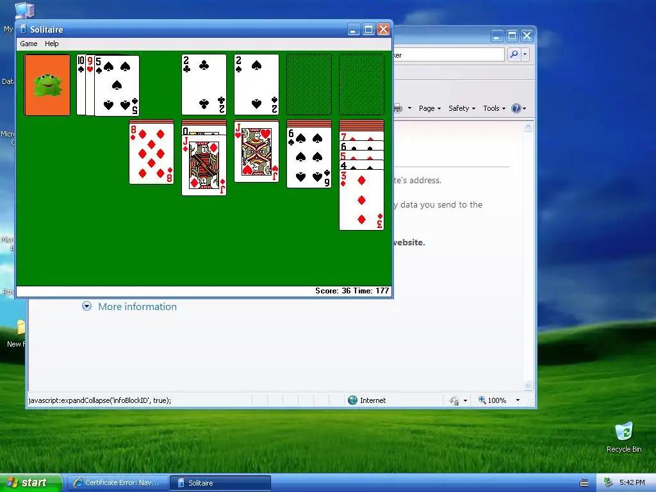
Task: Click the Internet Explorer search box
Action: tap(448, 55)
